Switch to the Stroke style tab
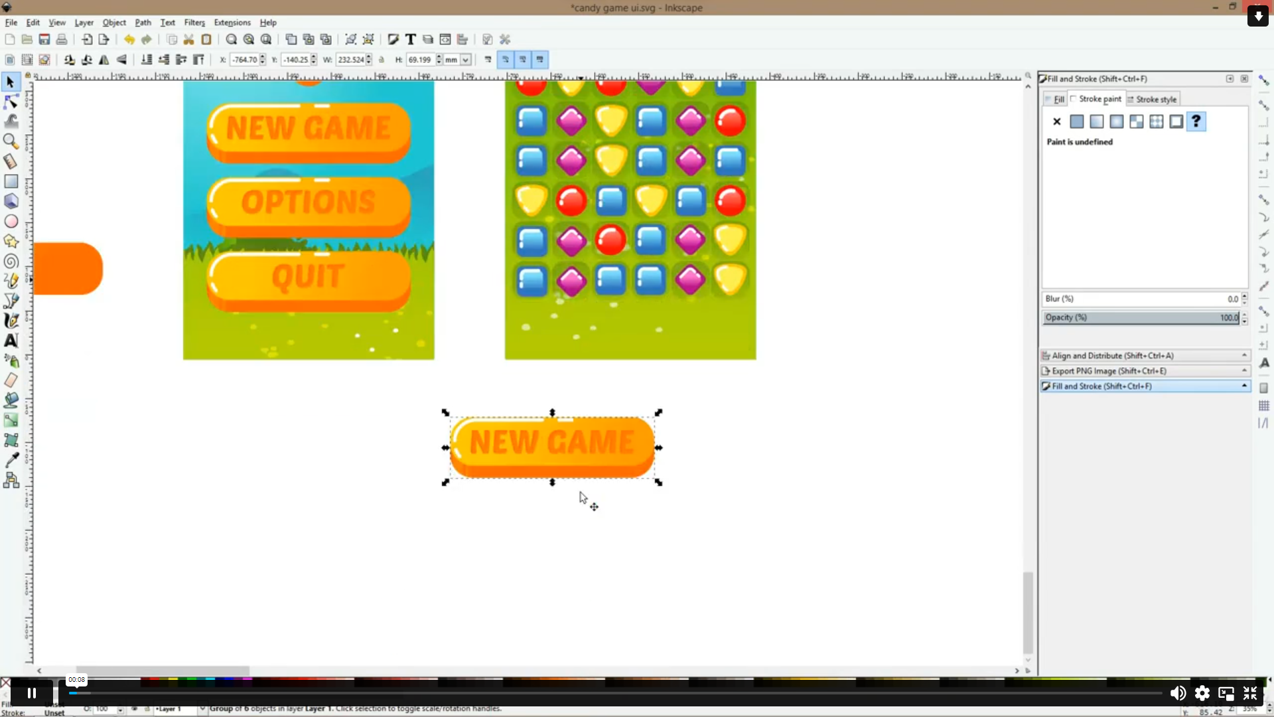1274x717 pixels. [1156, 98]
